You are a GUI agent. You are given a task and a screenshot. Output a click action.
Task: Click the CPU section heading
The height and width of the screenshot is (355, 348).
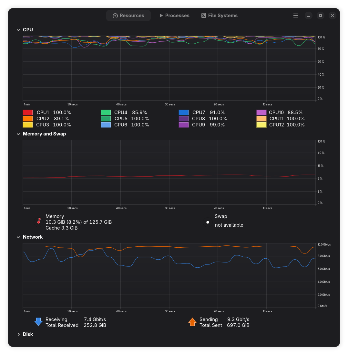(x=28, y=30)
